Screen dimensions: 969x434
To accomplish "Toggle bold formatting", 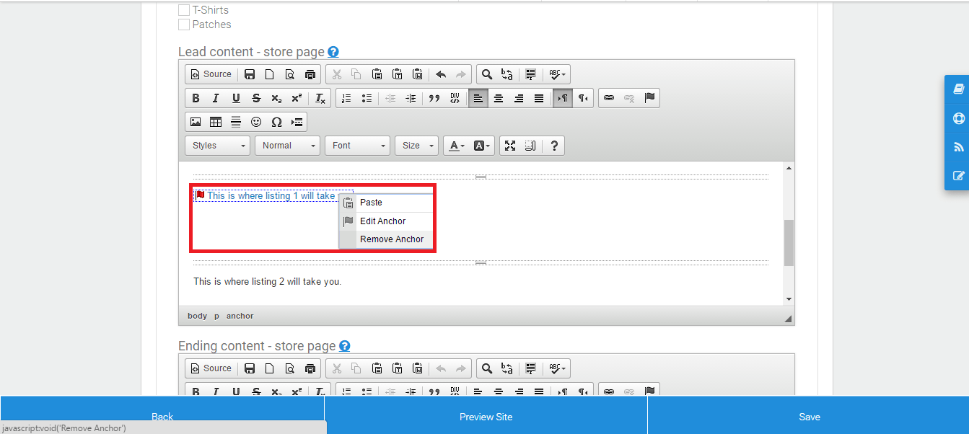I will pos(195,97).
